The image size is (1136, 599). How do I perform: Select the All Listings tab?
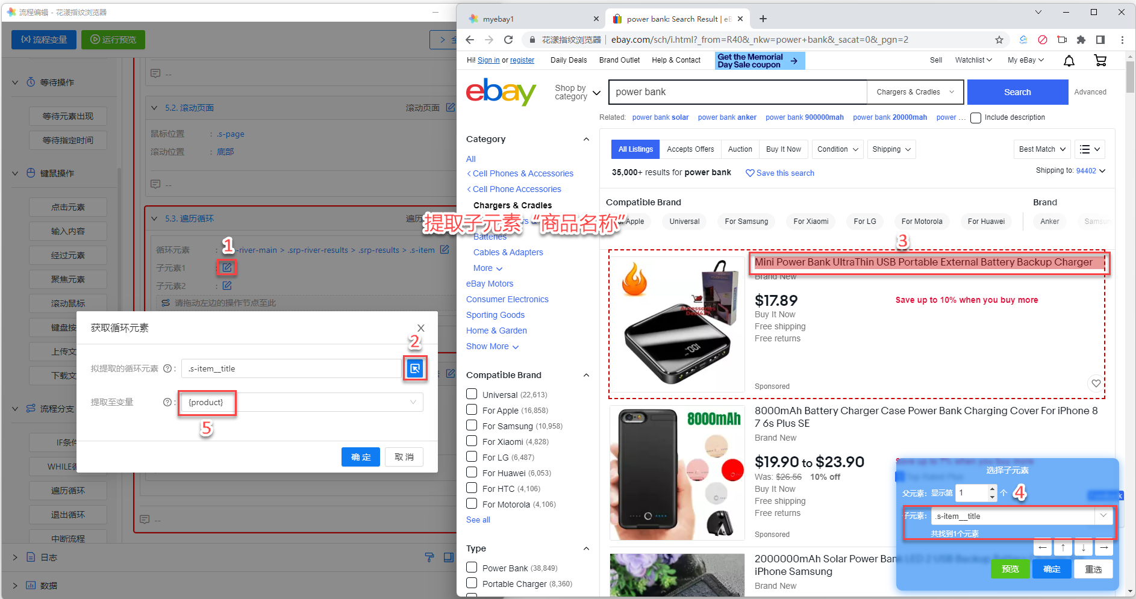pyautogui.click(x=635, y=149)
